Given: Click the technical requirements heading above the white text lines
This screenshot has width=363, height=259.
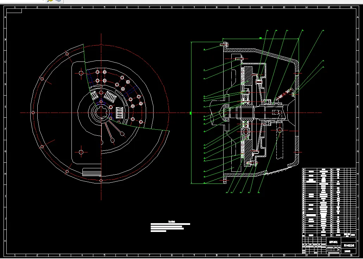Looking at the screenshot, I should click(171, 221).
